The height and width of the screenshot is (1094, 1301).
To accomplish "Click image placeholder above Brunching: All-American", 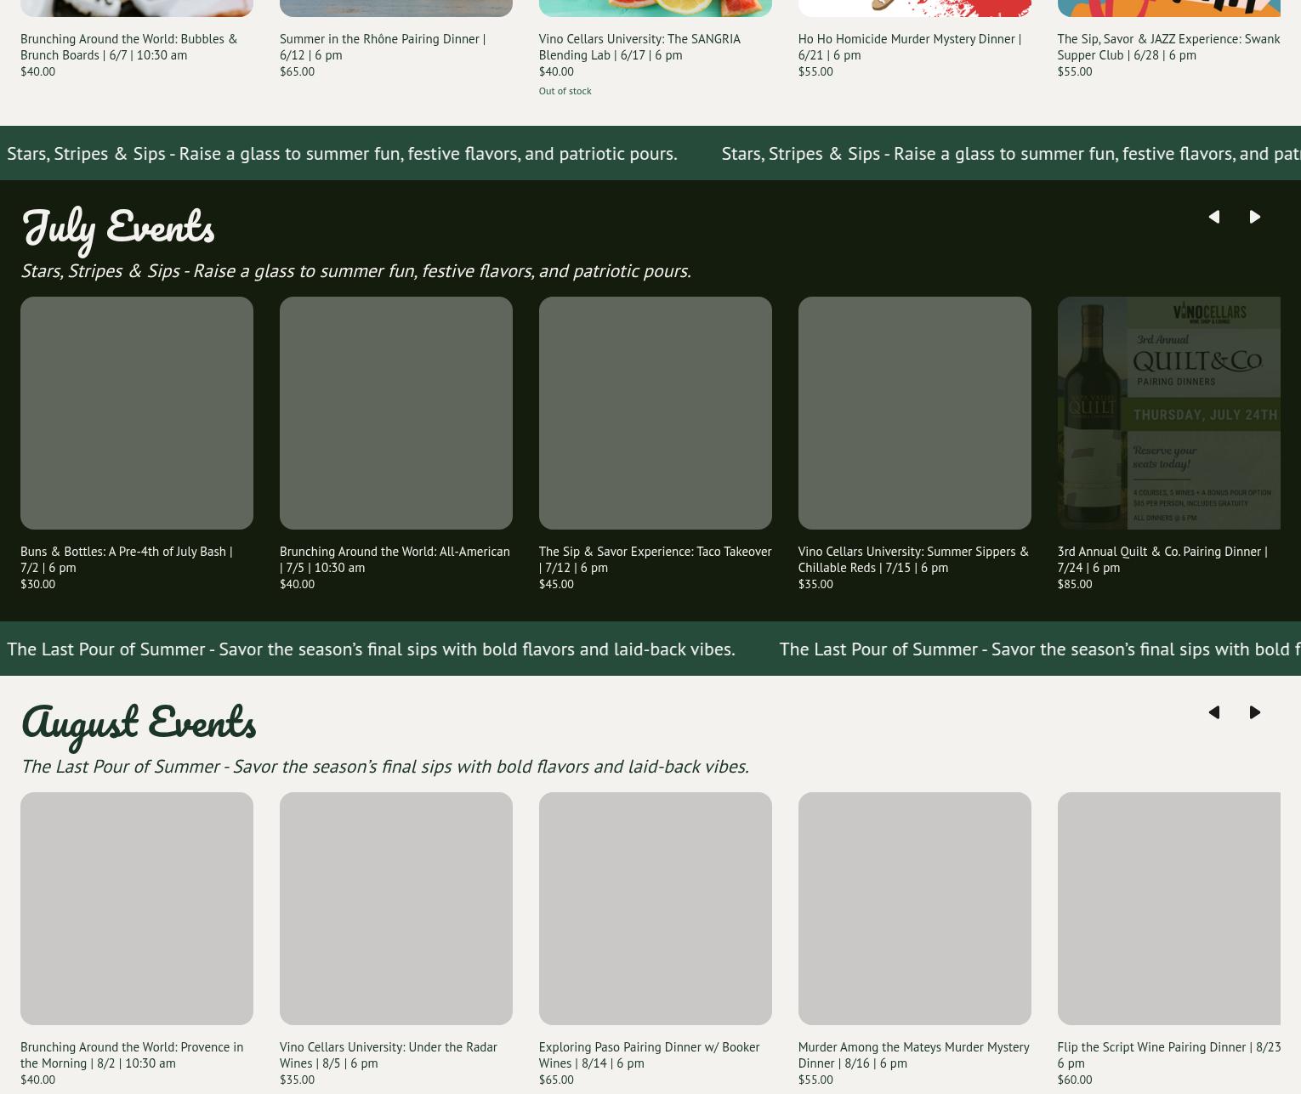I will [396, 413].
